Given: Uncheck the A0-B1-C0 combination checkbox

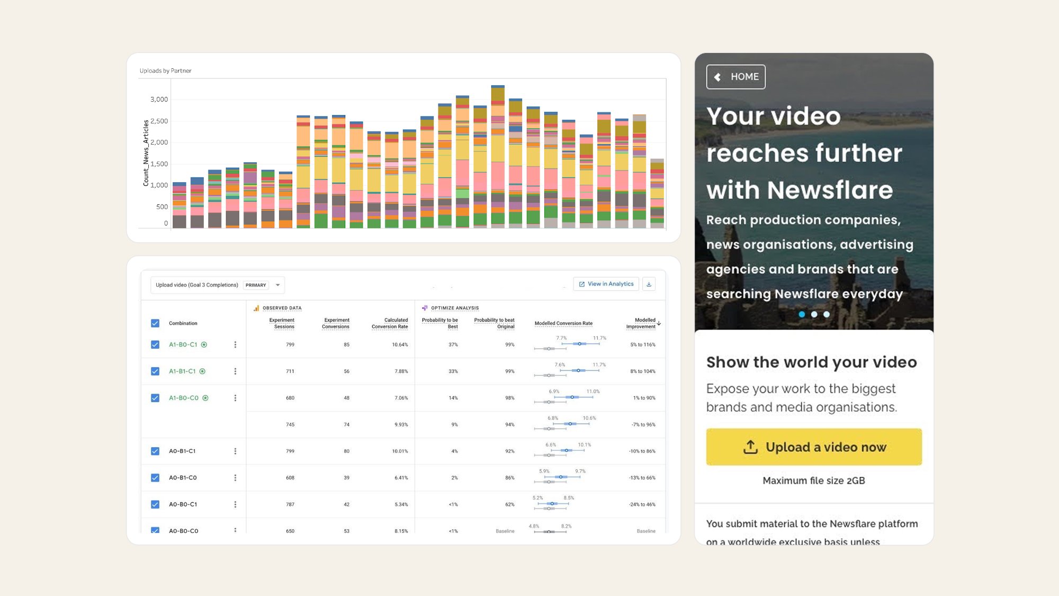Looking at the screenshot, I should [x=155, y=477].
